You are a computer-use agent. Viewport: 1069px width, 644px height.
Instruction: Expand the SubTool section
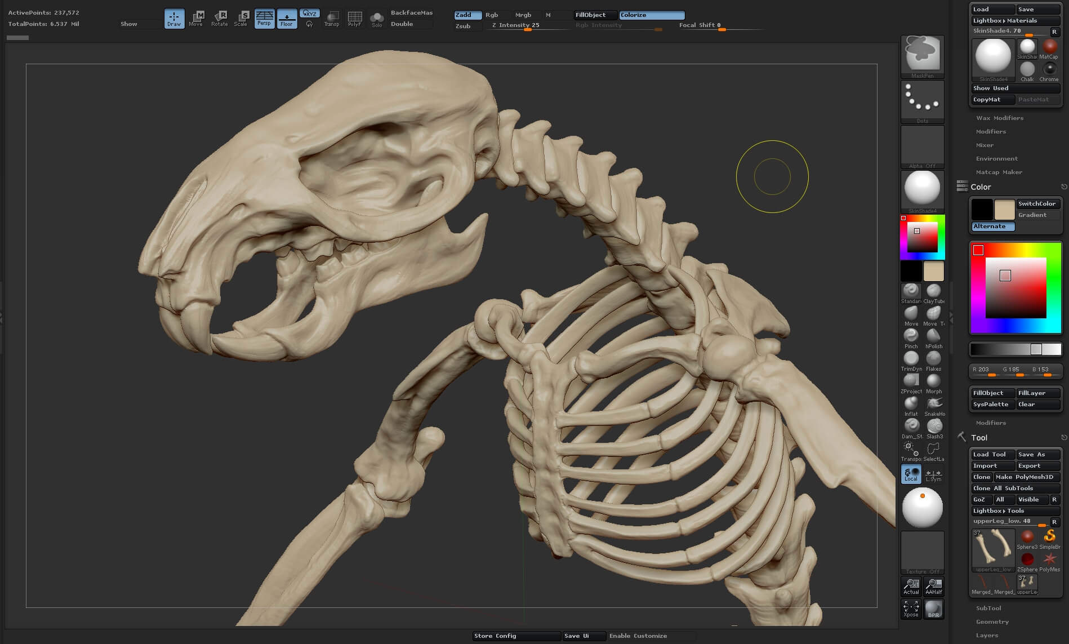(988, 608)
